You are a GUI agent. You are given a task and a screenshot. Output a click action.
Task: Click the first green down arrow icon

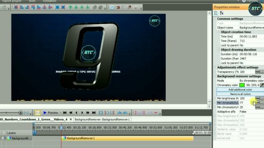76,7
